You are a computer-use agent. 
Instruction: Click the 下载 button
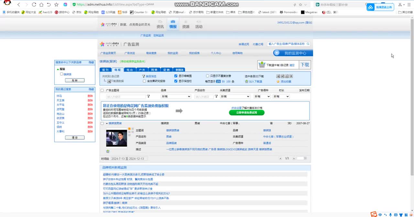pyautogui.click(x=305, y=65)
